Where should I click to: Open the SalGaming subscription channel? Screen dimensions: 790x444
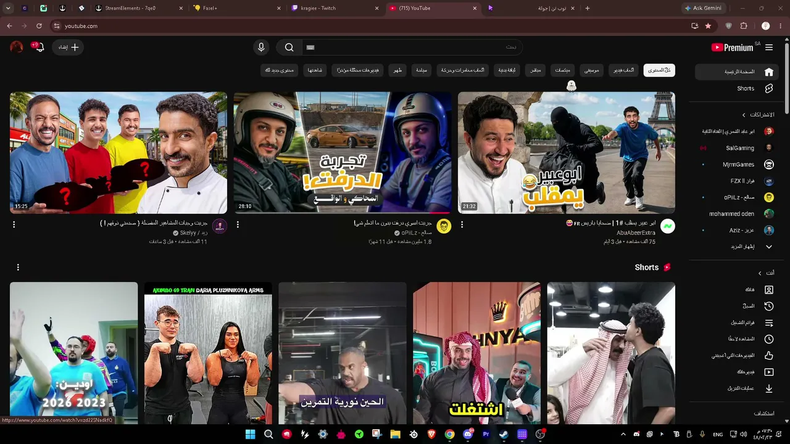[738, 148]
